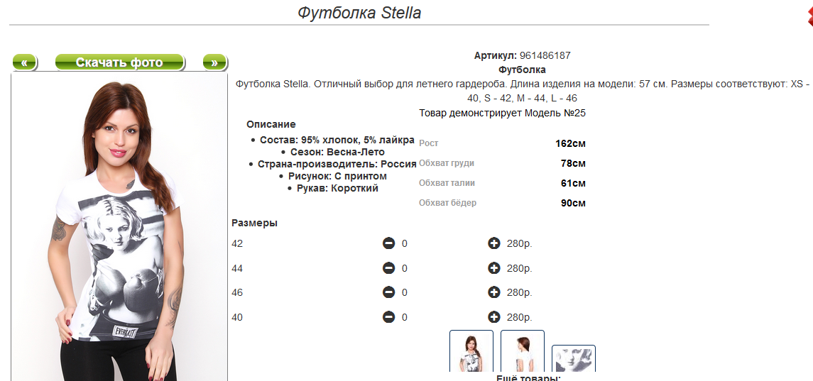Click the main product photo

coord(119,227)
